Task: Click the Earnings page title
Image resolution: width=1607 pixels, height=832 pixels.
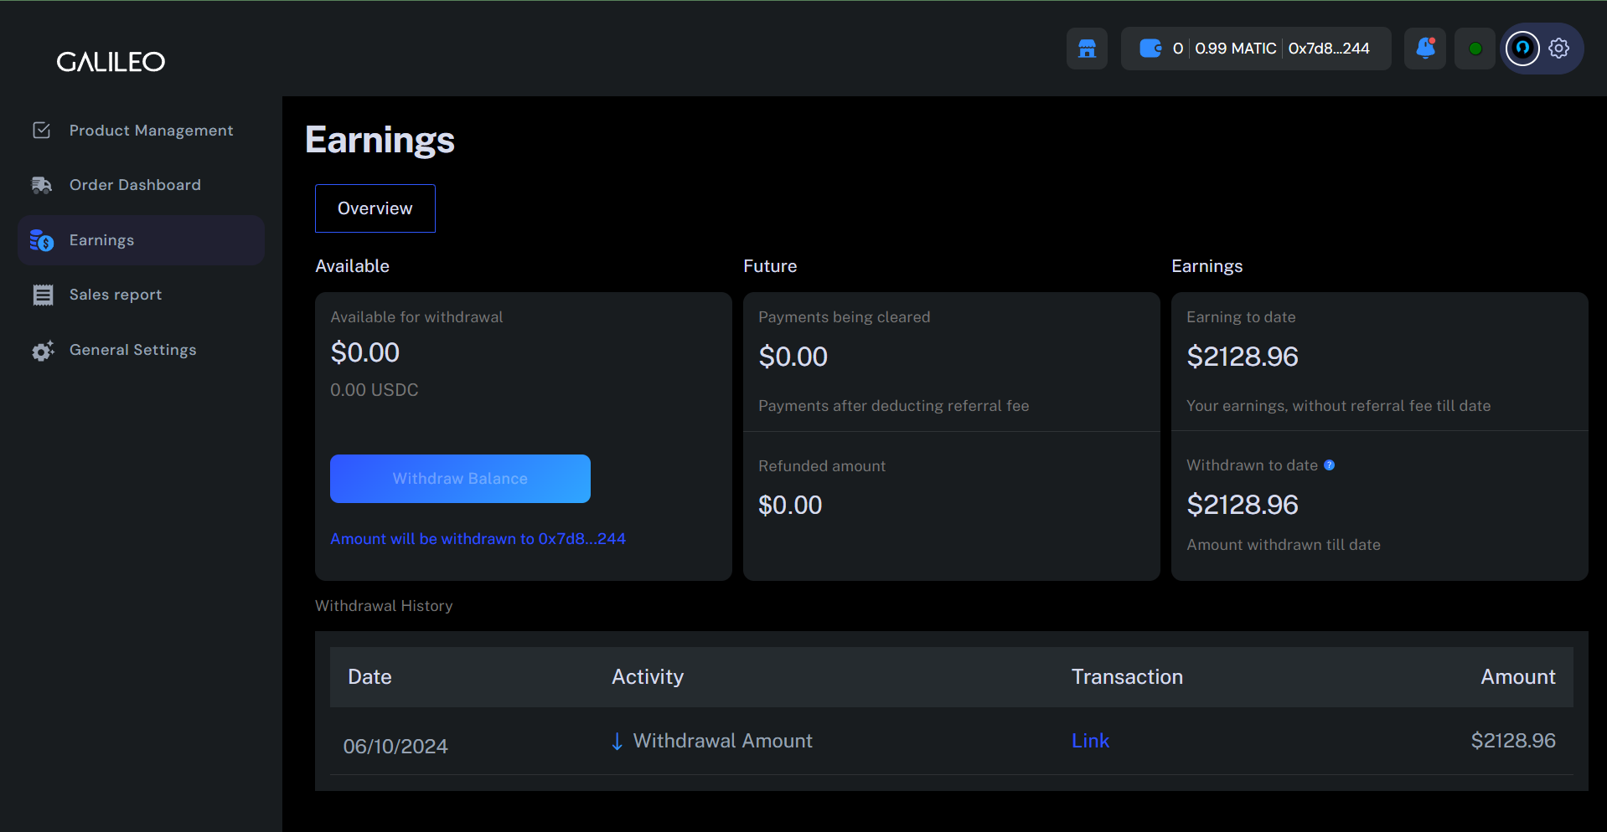Action: 380,140
